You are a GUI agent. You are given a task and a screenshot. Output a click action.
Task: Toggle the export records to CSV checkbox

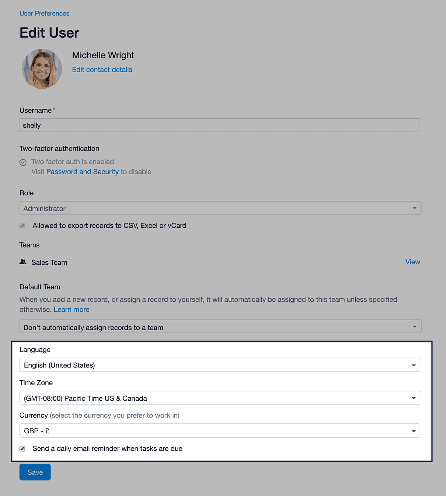(x=22, y=226)
